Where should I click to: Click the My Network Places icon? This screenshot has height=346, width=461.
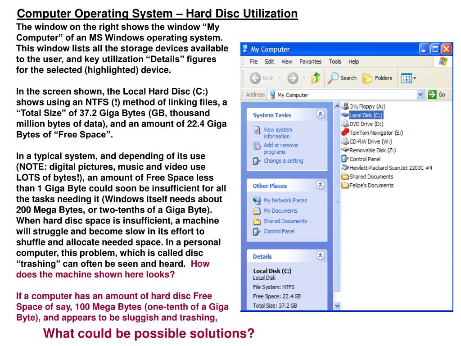pos(257,200)
